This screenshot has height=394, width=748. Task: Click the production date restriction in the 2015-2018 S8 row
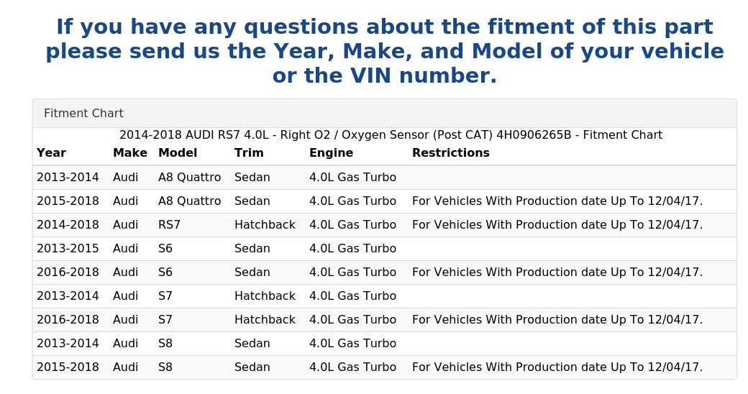pyautogui.click(x=557, y=367)
